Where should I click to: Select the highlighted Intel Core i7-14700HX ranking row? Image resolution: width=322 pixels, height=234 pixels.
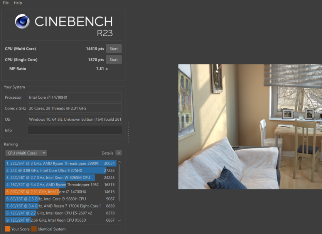pyautogui.click(x=61, y=192)
